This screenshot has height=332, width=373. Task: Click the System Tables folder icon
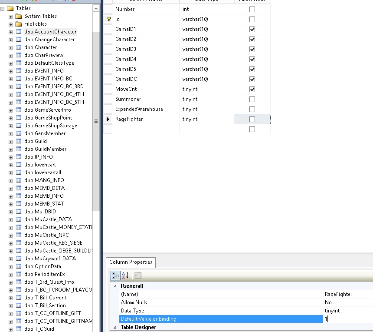tap(19, 16)
